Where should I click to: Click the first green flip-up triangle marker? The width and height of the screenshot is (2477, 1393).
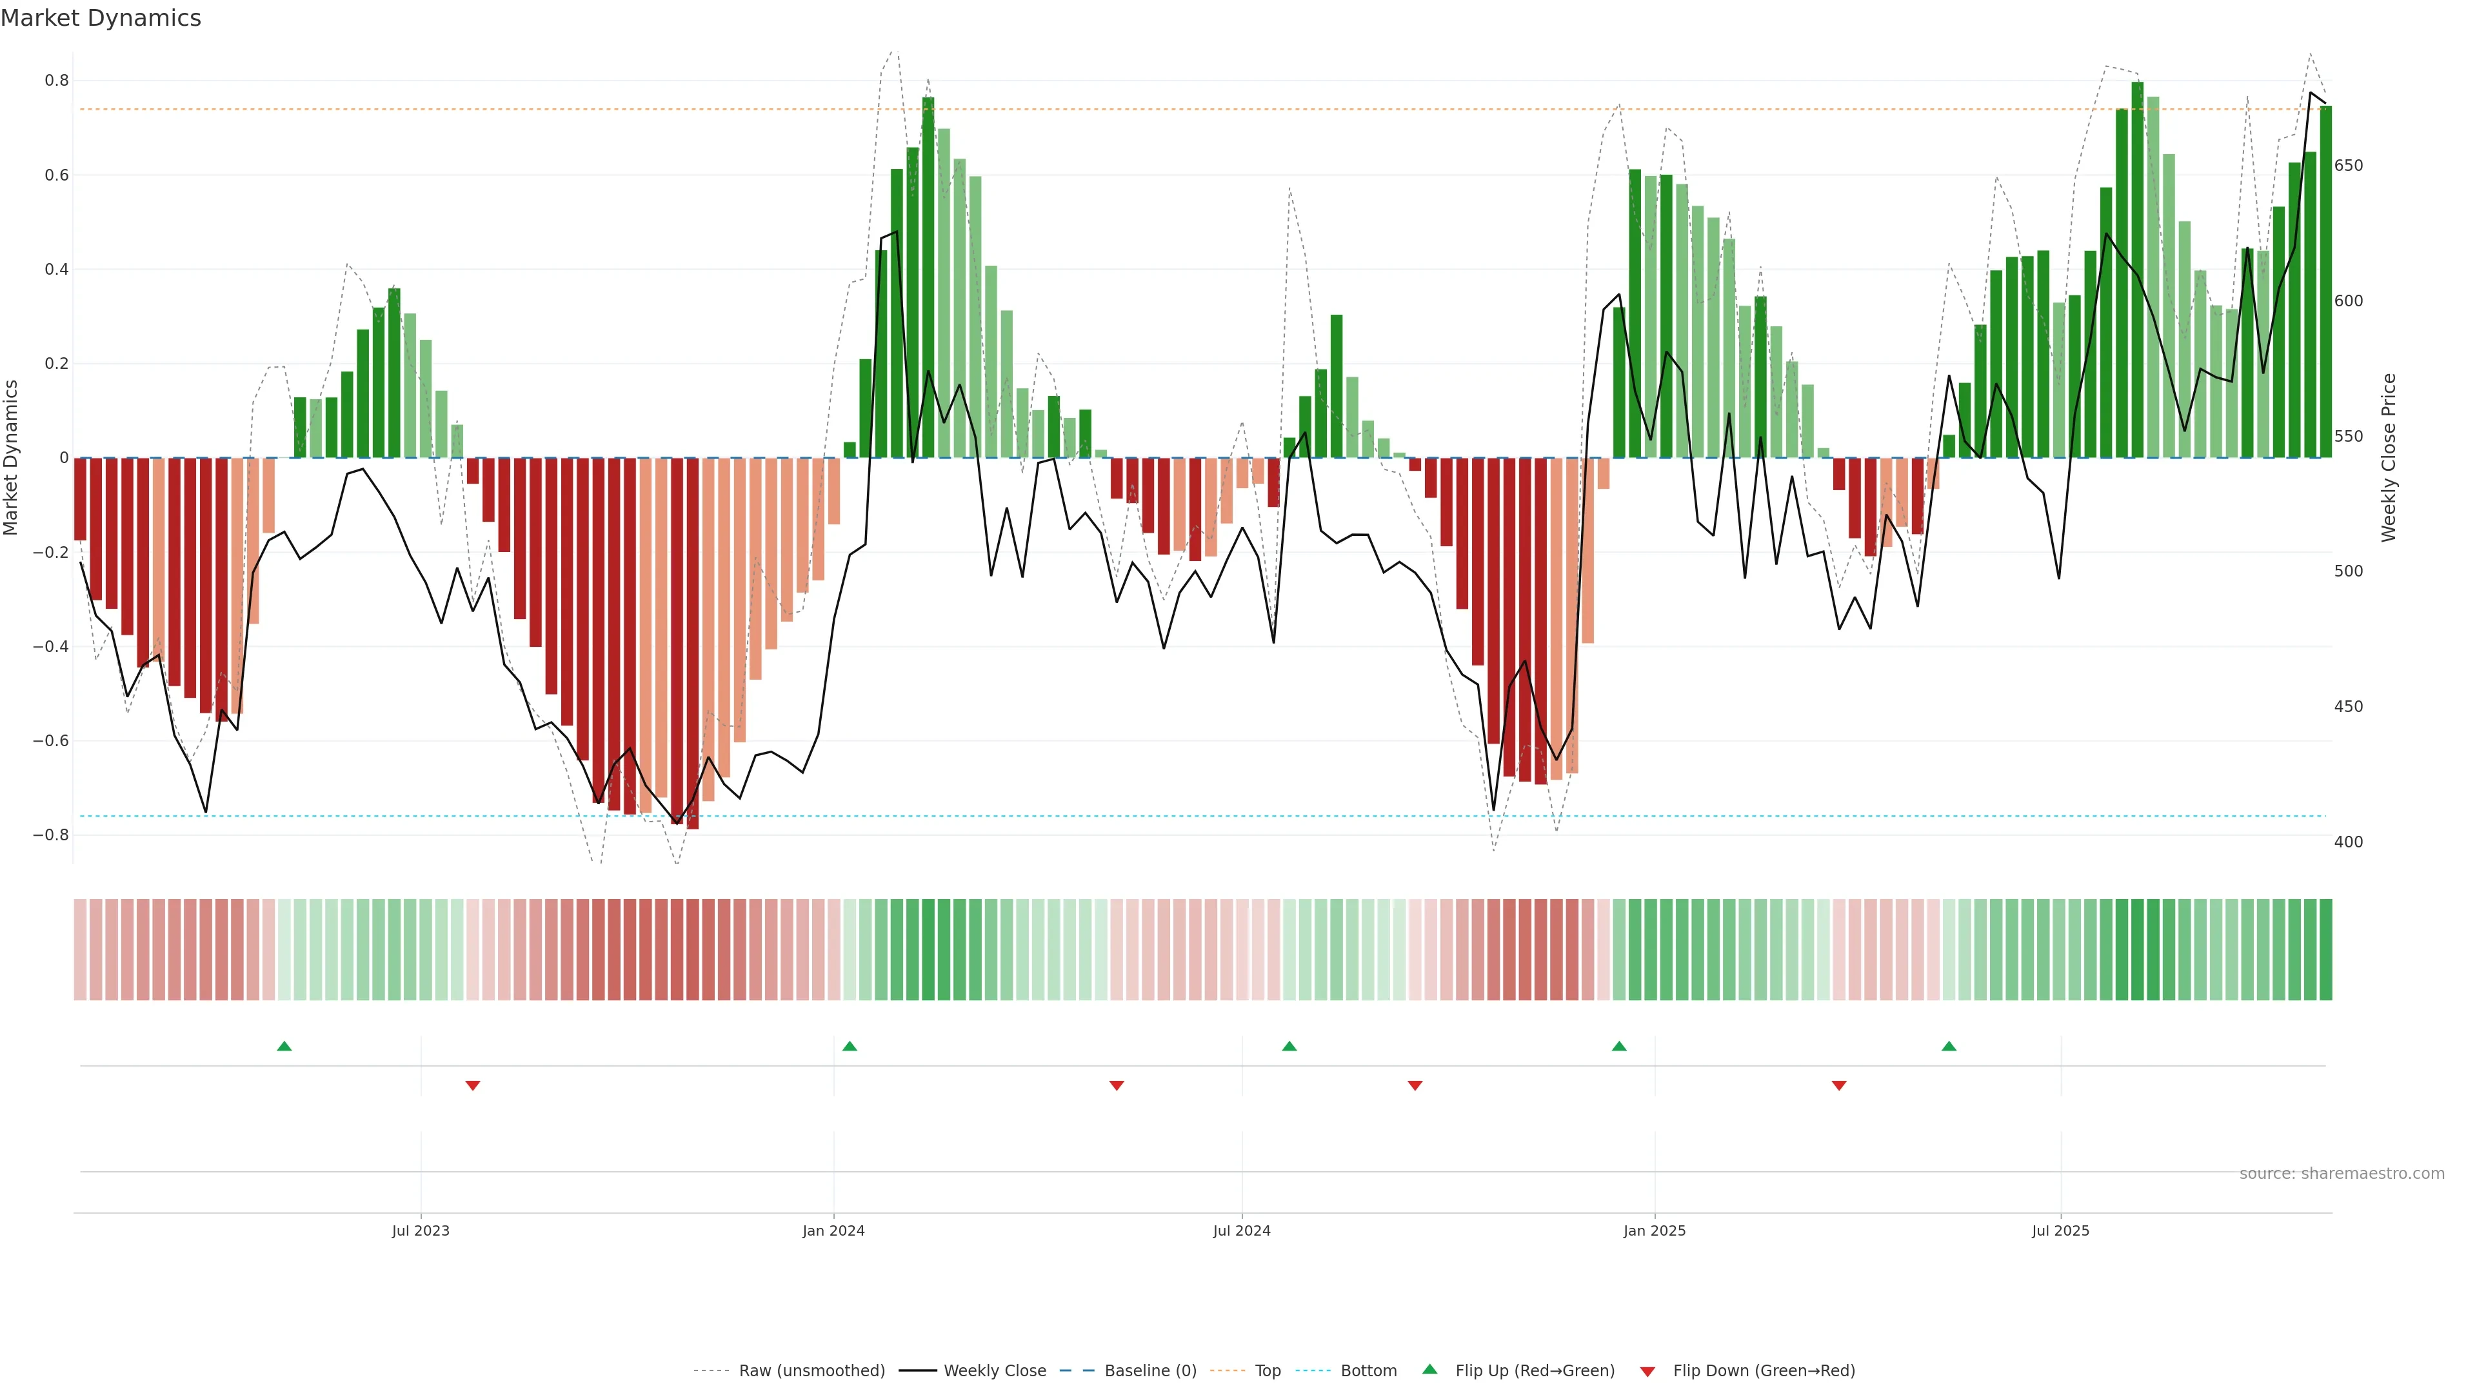pyautogui.click(x=284, y=1046)
